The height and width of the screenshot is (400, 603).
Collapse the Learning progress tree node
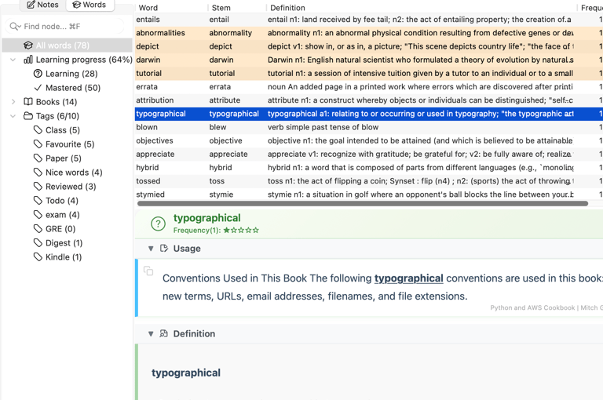(x=13, y=60)
